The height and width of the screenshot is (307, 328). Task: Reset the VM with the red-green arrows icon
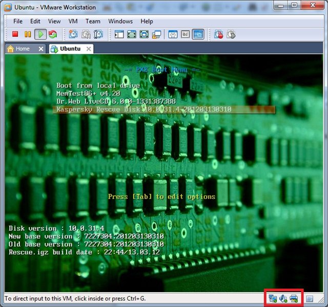(x=53, y=34)
